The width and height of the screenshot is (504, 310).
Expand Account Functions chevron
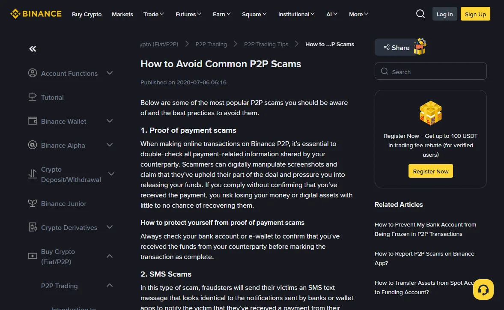(x=110, y=73)
